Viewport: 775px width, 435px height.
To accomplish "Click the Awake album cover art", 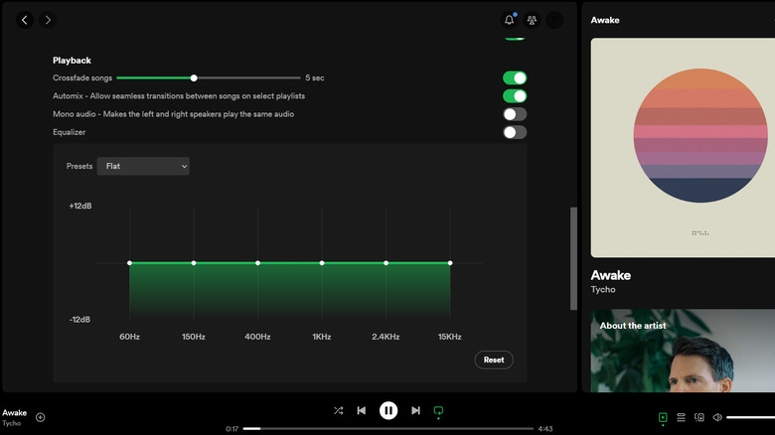I will coord(682,148).
